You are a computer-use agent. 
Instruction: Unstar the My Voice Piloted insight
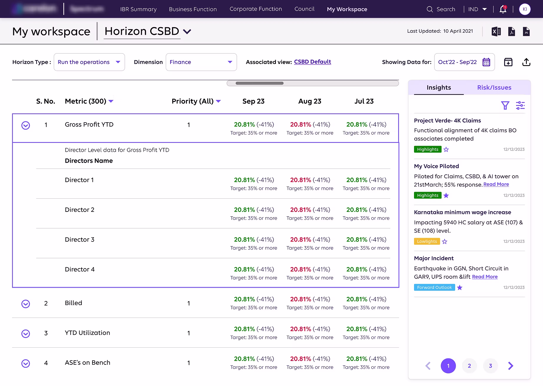(446, 195)
